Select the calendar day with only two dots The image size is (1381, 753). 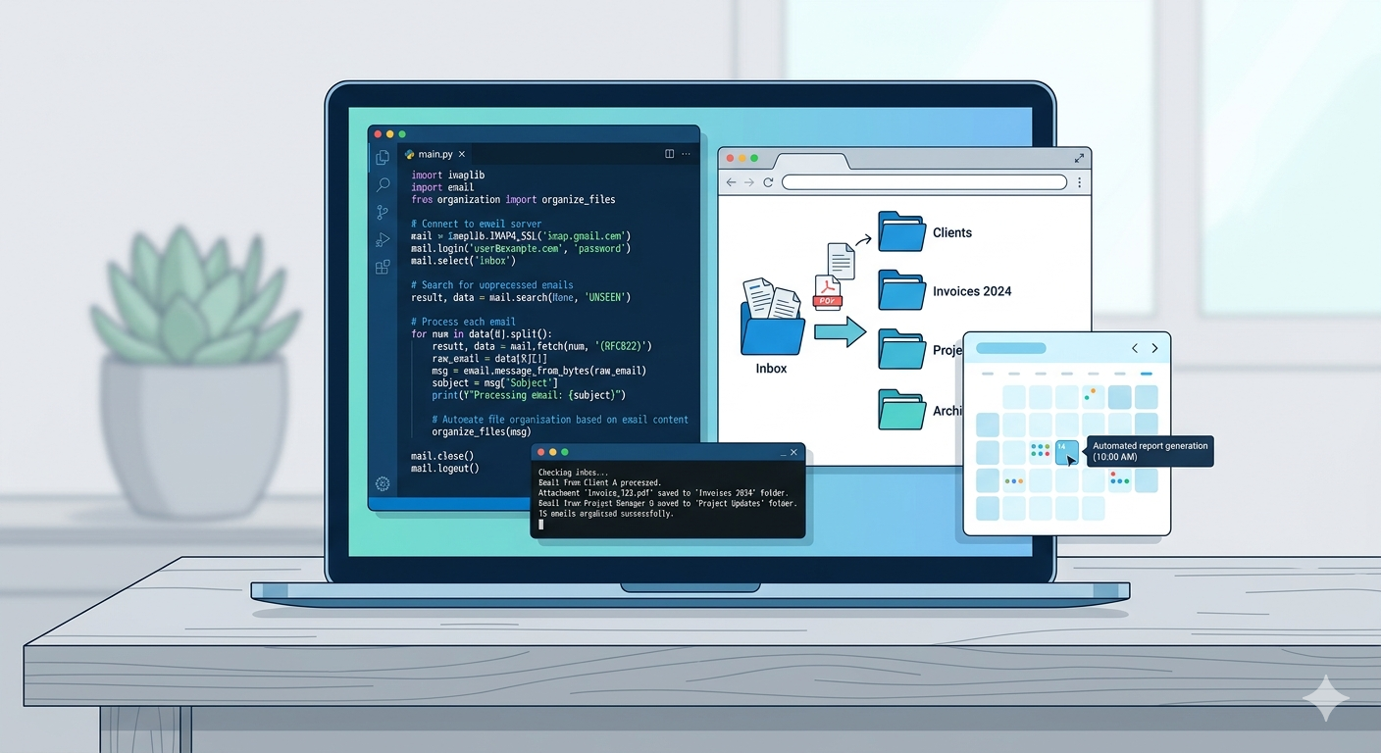coord(1093,396)
